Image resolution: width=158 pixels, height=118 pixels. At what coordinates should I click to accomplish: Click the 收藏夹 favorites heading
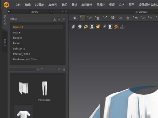[13, 19]
